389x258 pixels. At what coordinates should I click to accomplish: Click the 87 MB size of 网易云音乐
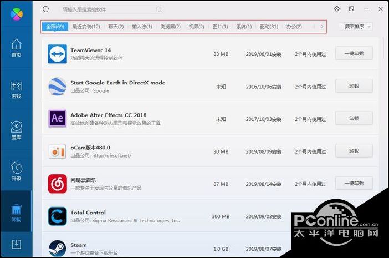(x=221, y=184)
